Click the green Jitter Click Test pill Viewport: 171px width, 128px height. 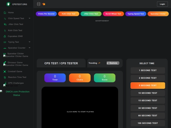(91, 14)
